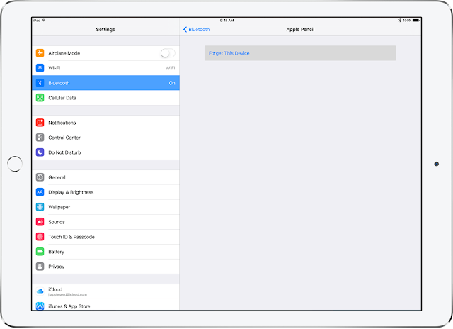Open the Wi-Fi settings row label
Viewport: 453px width, 329px height.
55,68
